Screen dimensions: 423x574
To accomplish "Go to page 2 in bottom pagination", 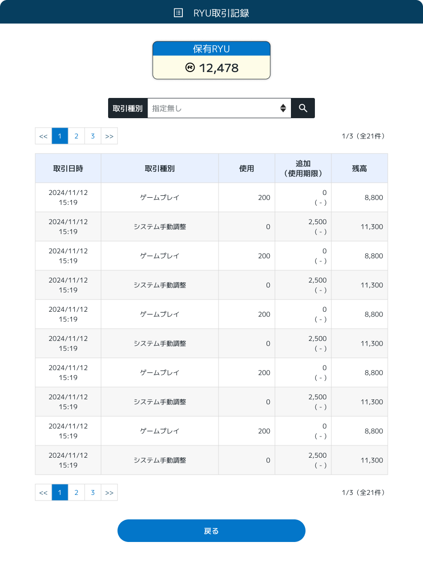I will coord(76,493).
